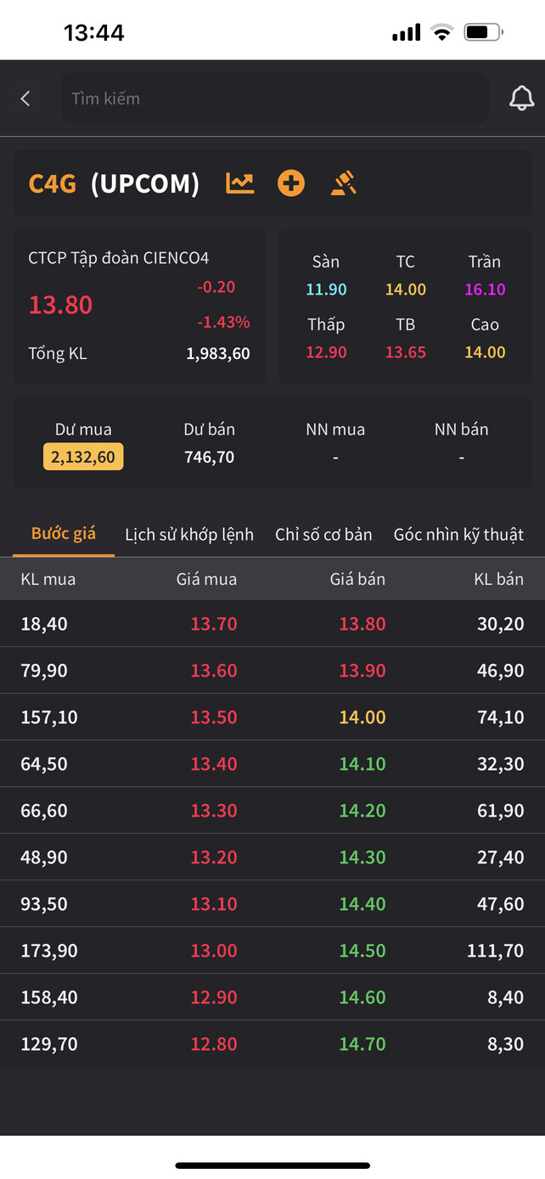This screenshot has width=545, height=1179.
Task: Select the Bước giá tab
Action: point(64,534)
